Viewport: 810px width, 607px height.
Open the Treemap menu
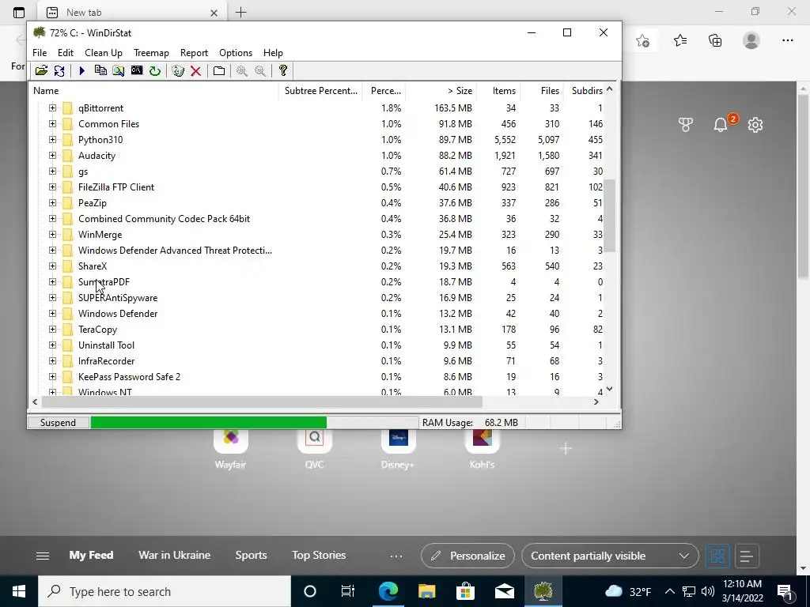point(151,53)
